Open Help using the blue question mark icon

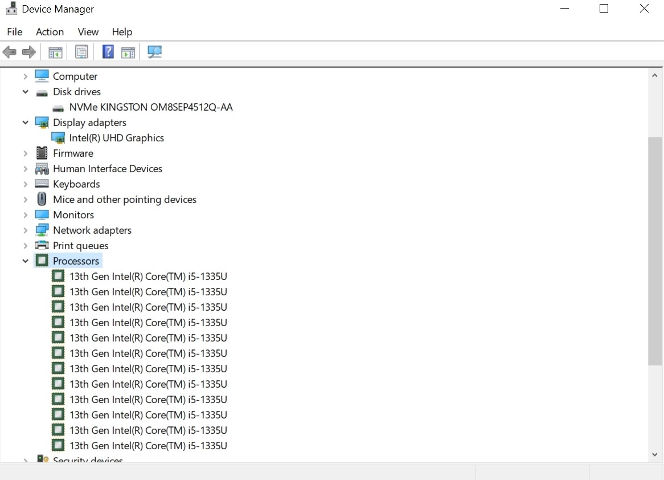click(108, 51)
